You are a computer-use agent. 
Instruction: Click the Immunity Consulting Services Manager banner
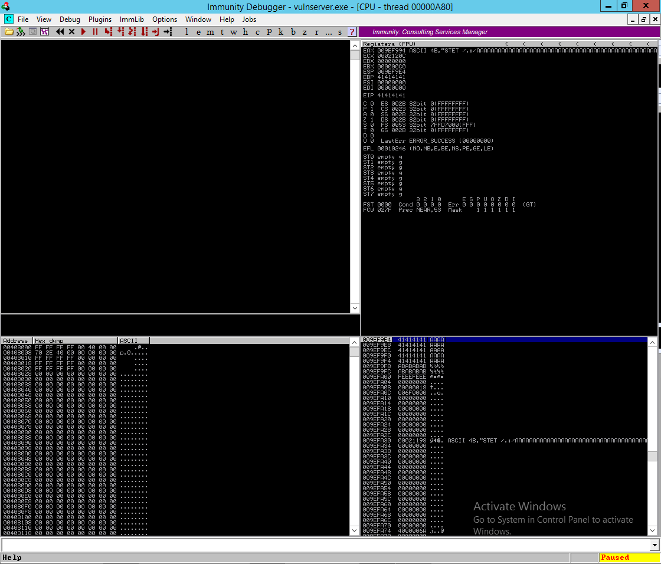pos(510,32)
